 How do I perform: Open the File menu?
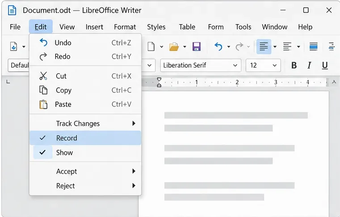tap(15, 27)
